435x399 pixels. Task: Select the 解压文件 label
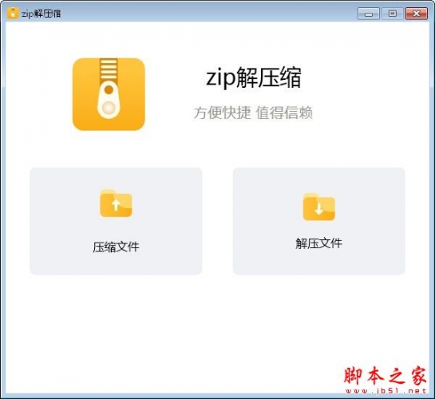(318, 243)
